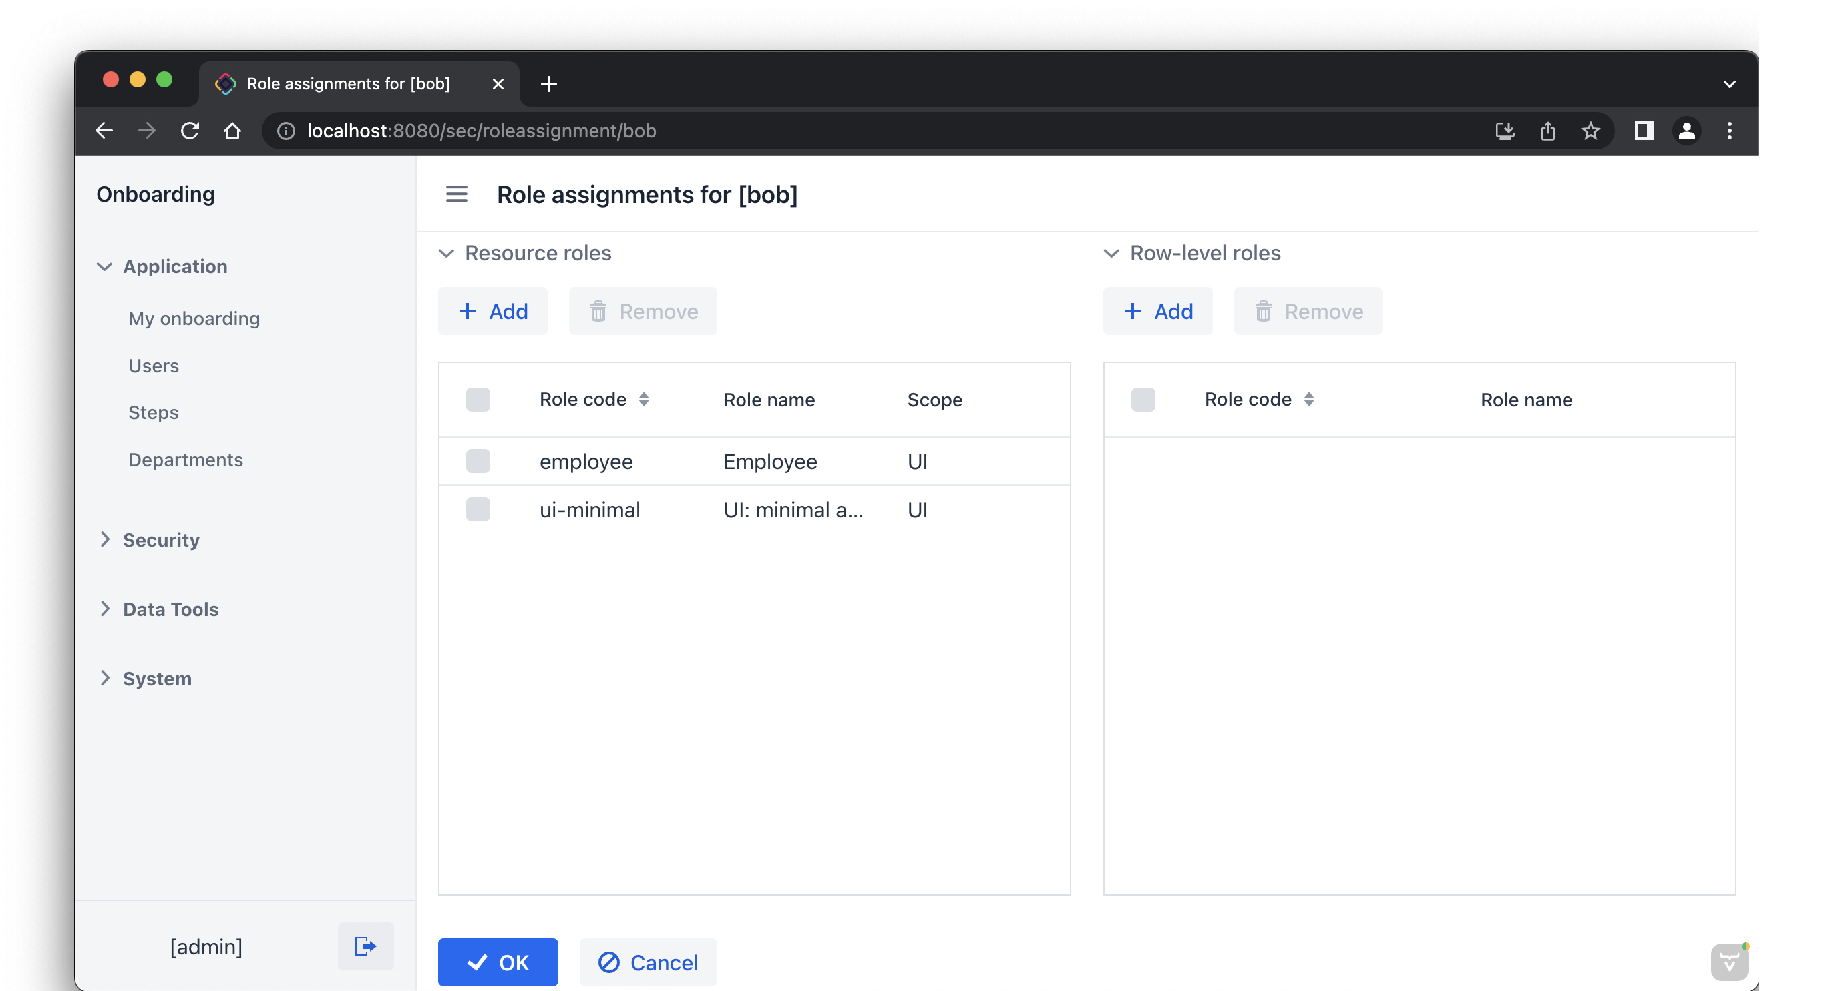This screenshot has width=1834, height=991.
Task: Check the ui-minimal row checkbox
Action: point(478,509)
